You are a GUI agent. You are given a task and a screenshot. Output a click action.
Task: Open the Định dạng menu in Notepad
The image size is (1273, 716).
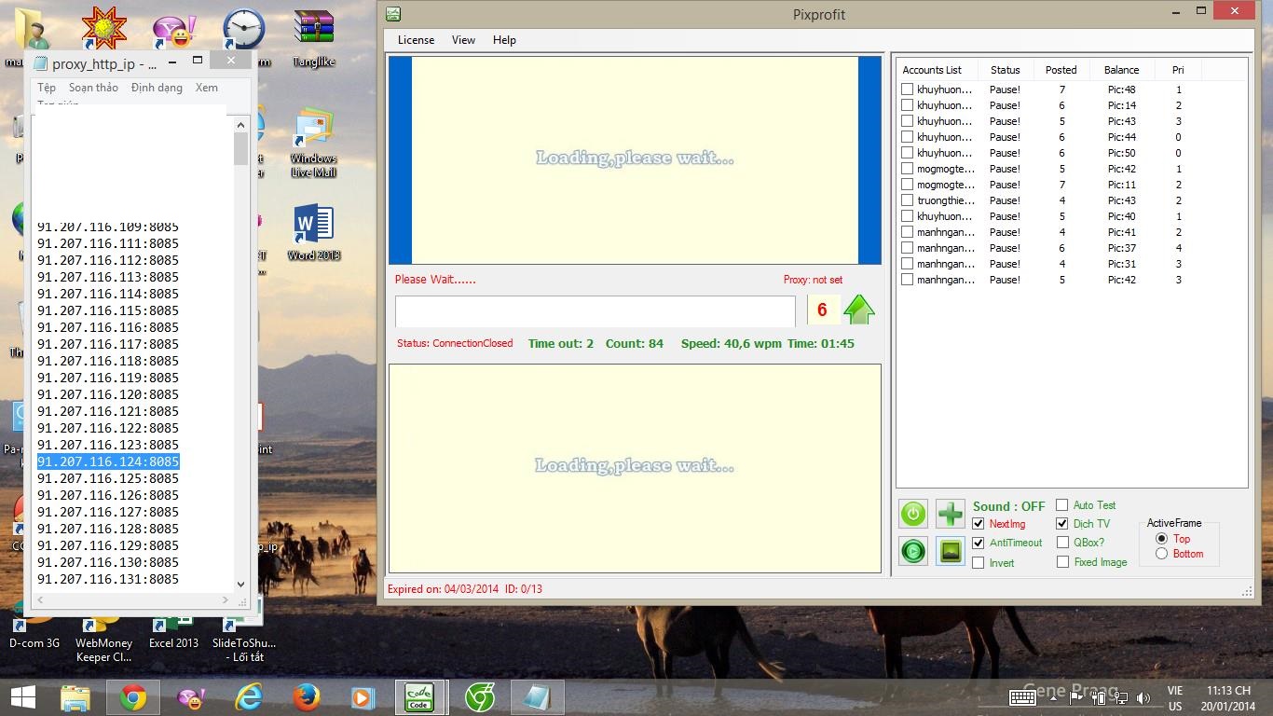tap(157, 88)
